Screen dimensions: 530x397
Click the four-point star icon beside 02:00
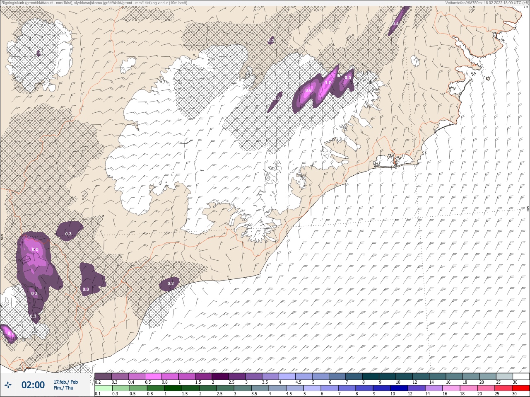(8, 385)
